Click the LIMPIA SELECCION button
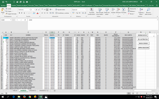The image size is (159, 99). (143, 48)
